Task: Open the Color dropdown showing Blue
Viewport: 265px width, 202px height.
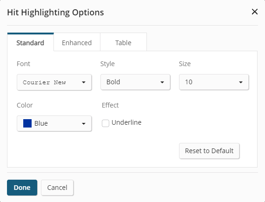Action: (54, 123)
